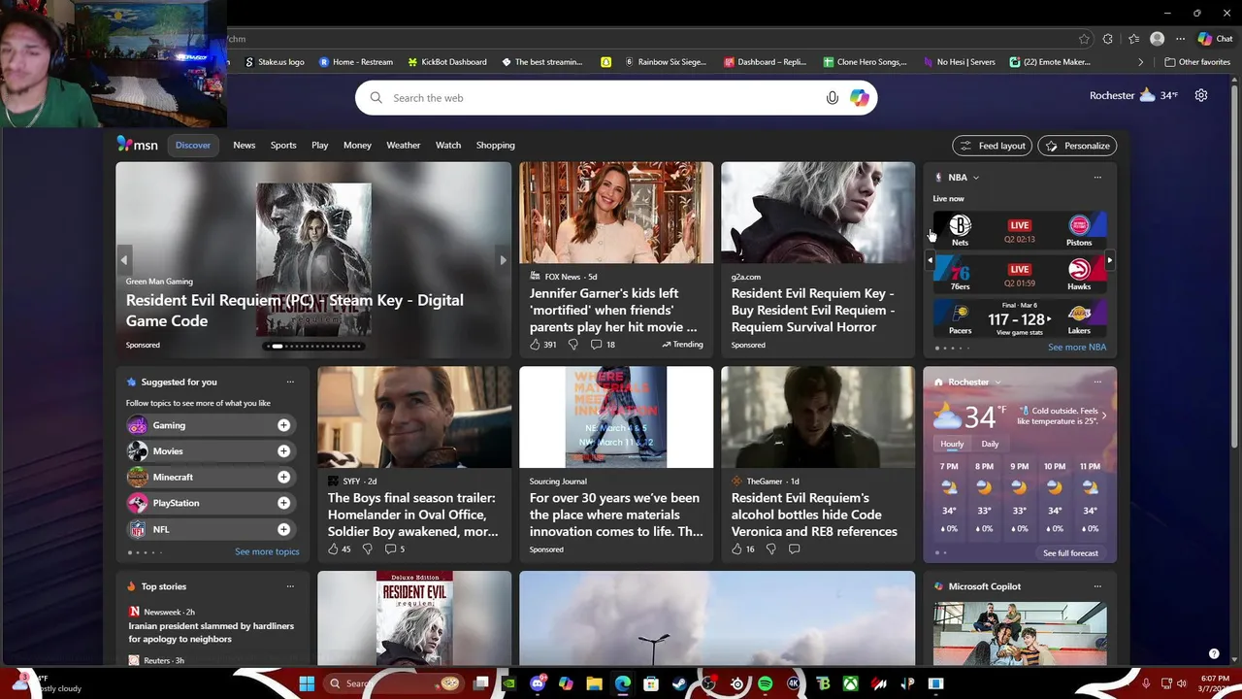
Task: Open Suggested for you more options menu
Action: click(290, 383)
